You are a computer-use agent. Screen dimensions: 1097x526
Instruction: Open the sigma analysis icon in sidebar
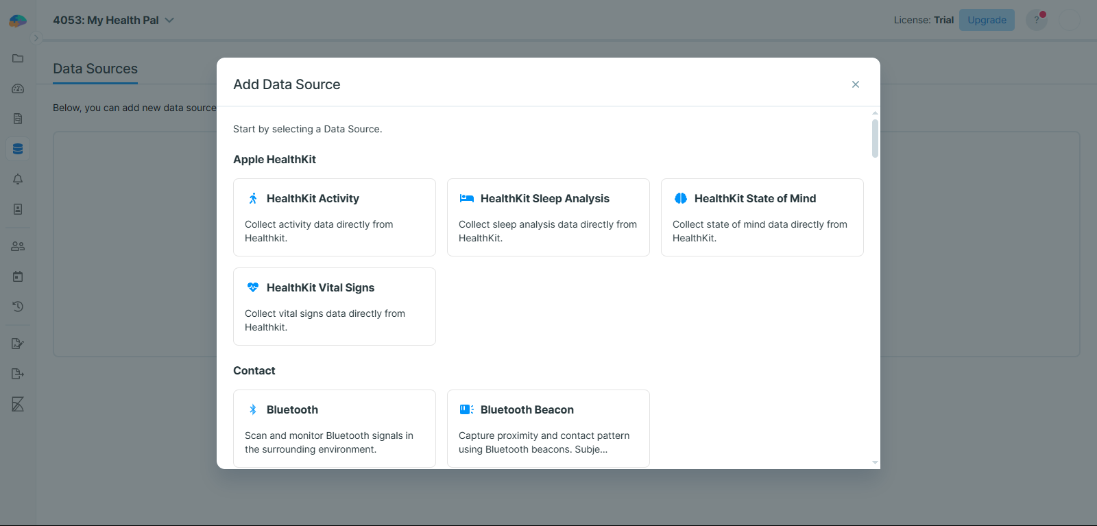(18, 404)
